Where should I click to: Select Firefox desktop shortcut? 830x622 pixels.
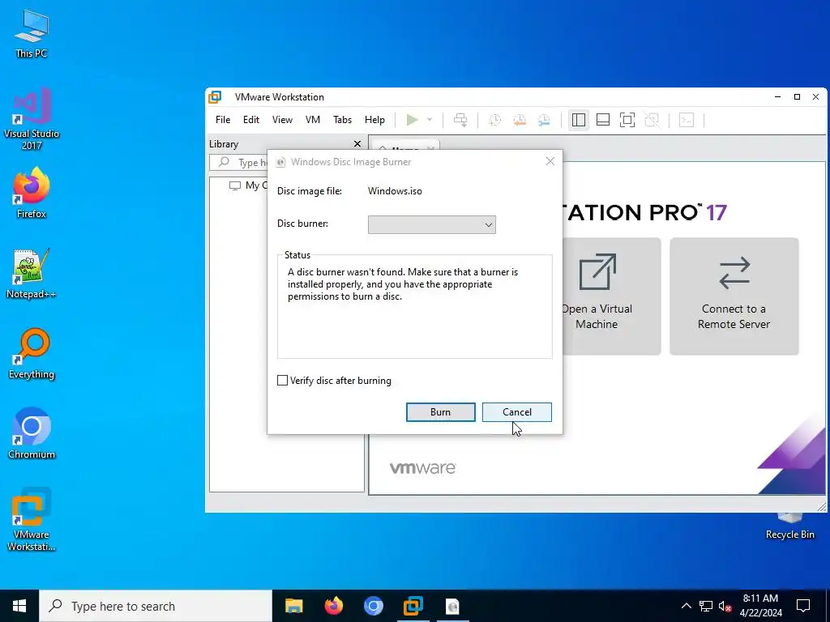32,193
